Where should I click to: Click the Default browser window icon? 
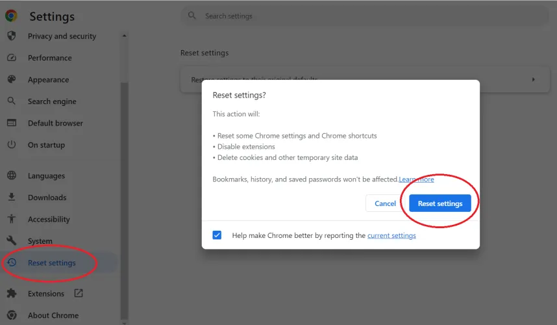click(x=11, y=123)
